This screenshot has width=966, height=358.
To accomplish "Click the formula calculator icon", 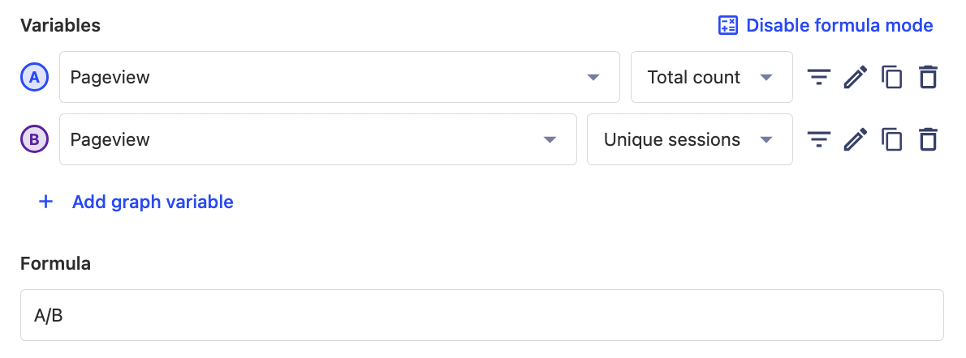I will [728, 26].
